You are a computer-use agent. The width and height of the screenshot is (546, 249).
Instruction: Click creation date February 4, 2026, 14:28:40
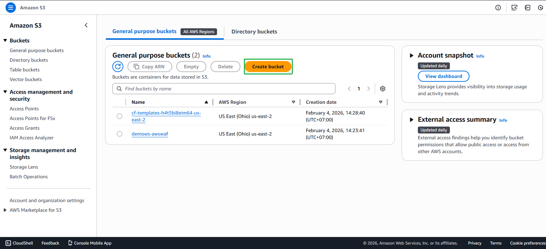[335, 116]
